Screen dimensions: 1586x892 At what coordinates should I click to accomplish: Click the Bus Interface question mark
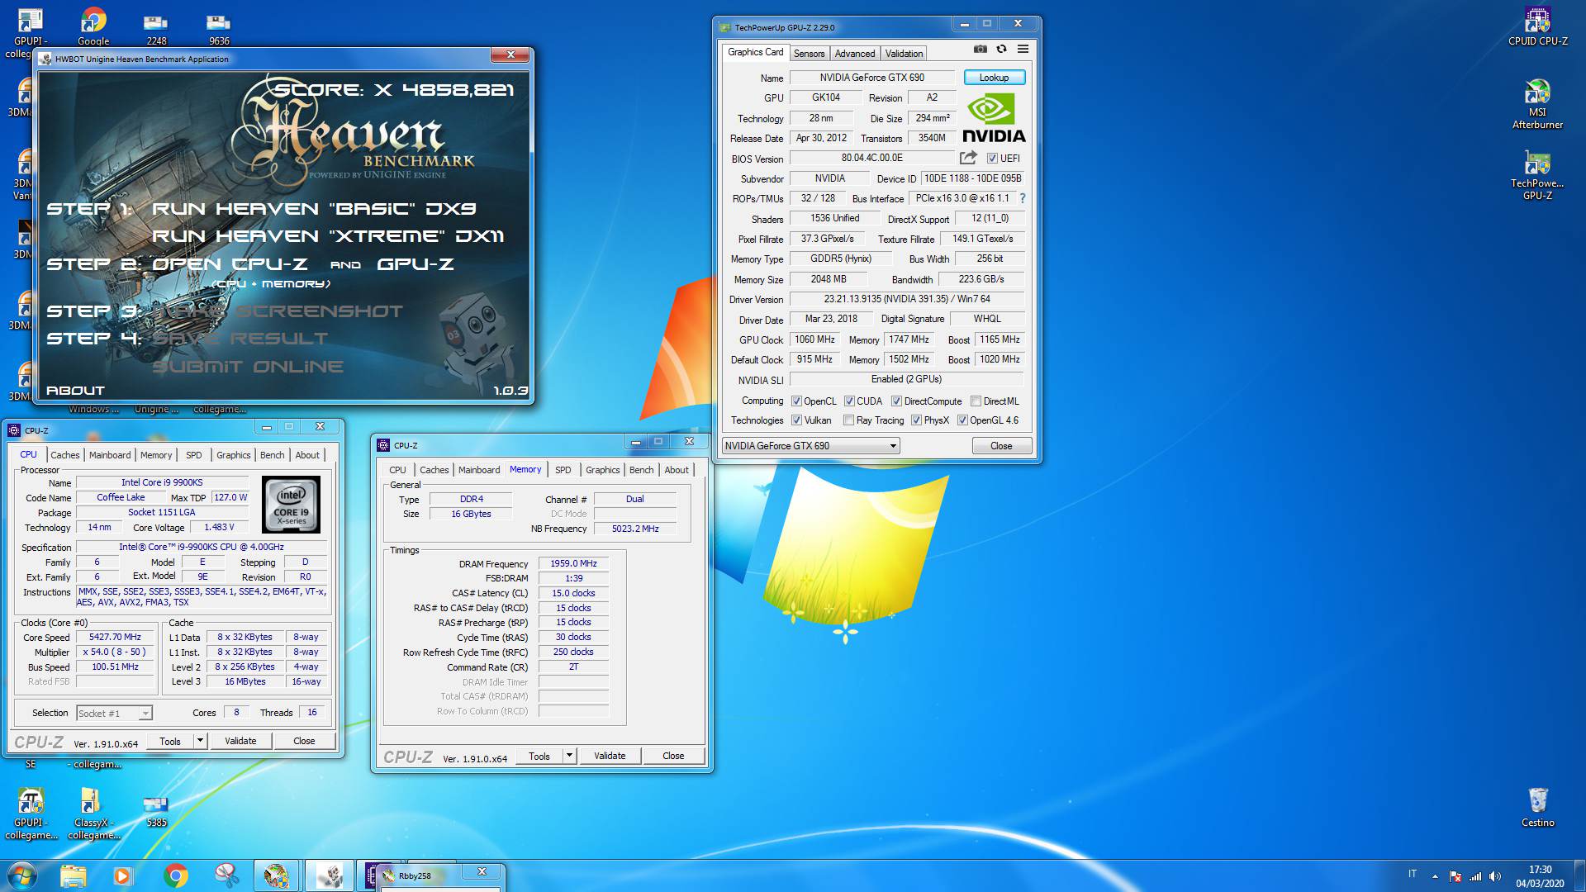[x=1023, y=198]
